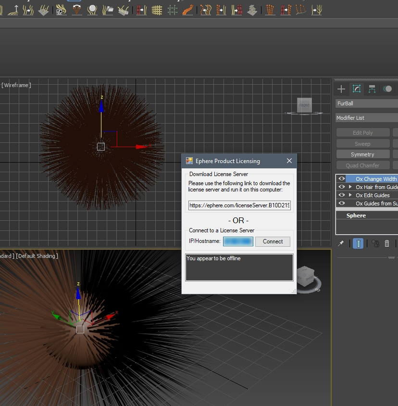The image size is (398, 406).
Task: Expand the Ox Edit Guides modifier
Action: (350, 195)
